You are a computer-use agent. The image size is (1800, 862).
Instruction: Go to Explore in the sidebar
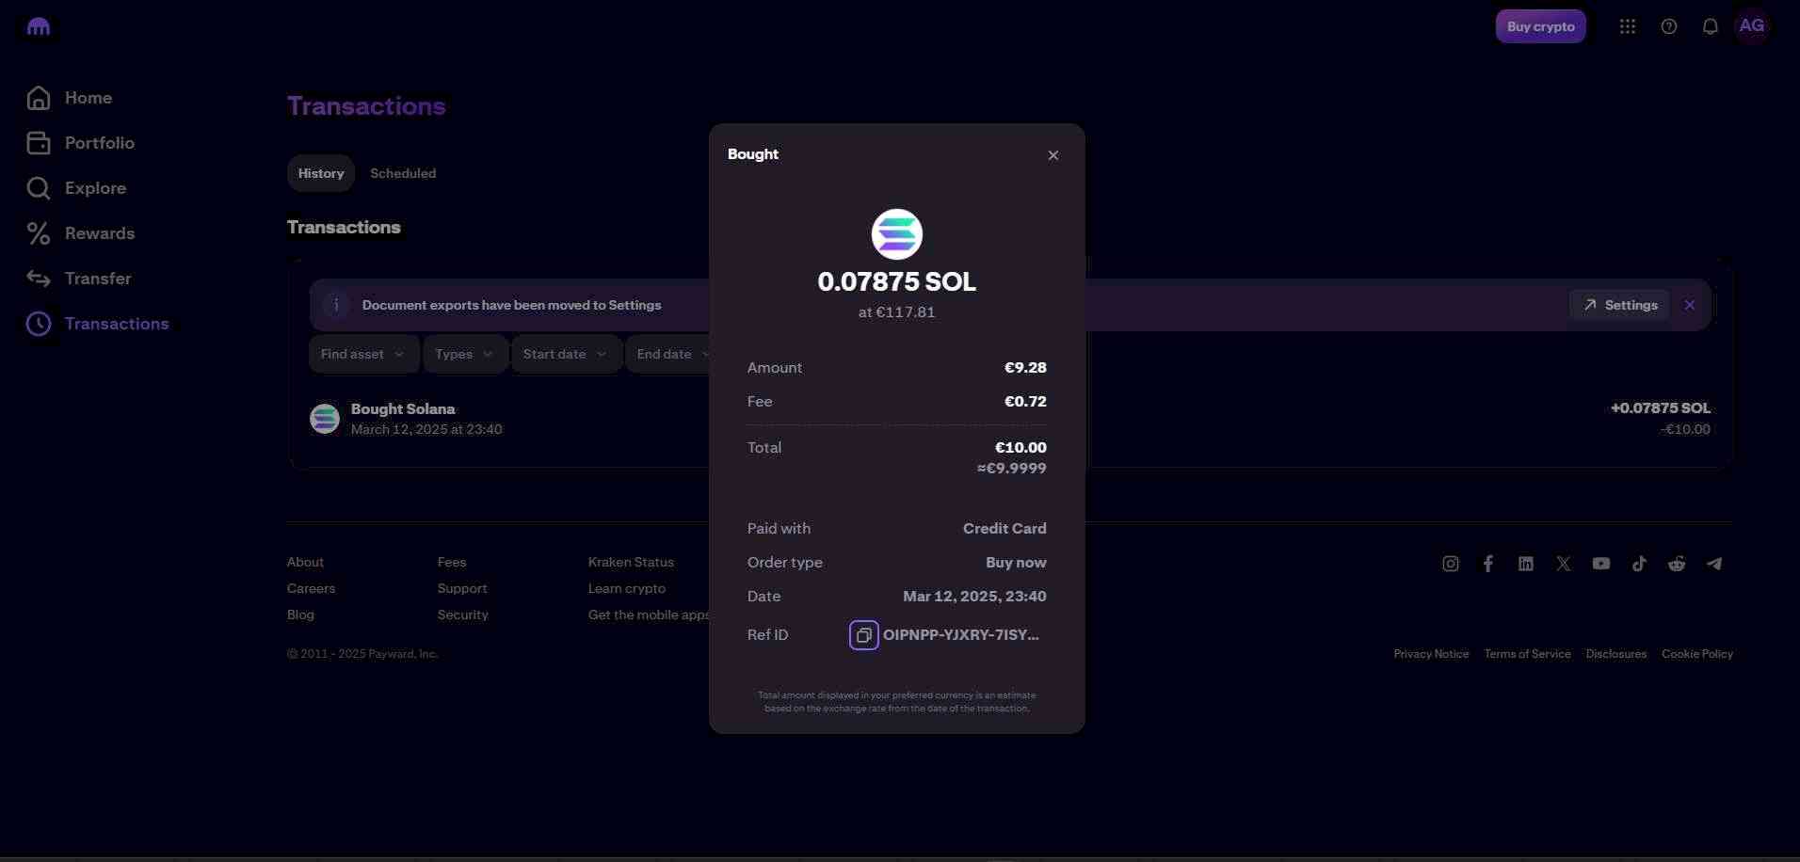click(76, 188)
